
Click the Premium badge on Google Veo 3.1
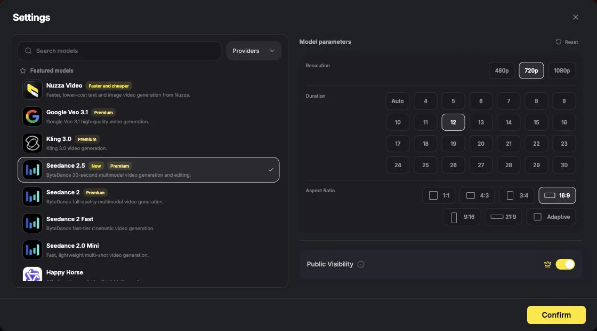pyautogui.click(x=103, y=113)
